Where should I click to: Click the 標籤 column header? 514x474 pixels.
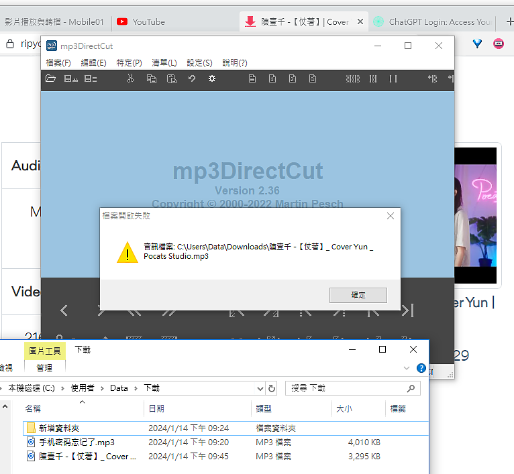click(398, 409)
